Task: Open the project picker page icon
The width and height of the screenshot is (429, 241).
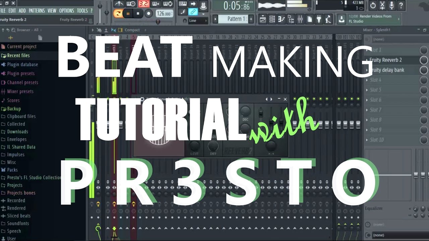Action: tap(310, 19)
